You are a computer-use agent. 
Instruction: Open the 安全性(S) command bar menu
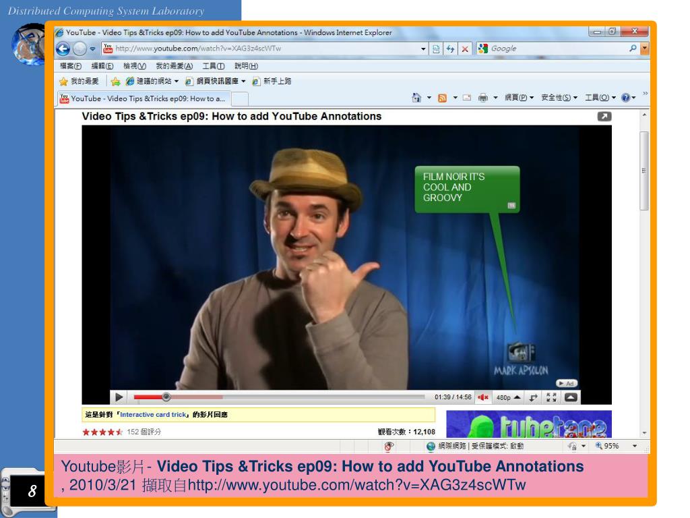click(x=559, y=98)
